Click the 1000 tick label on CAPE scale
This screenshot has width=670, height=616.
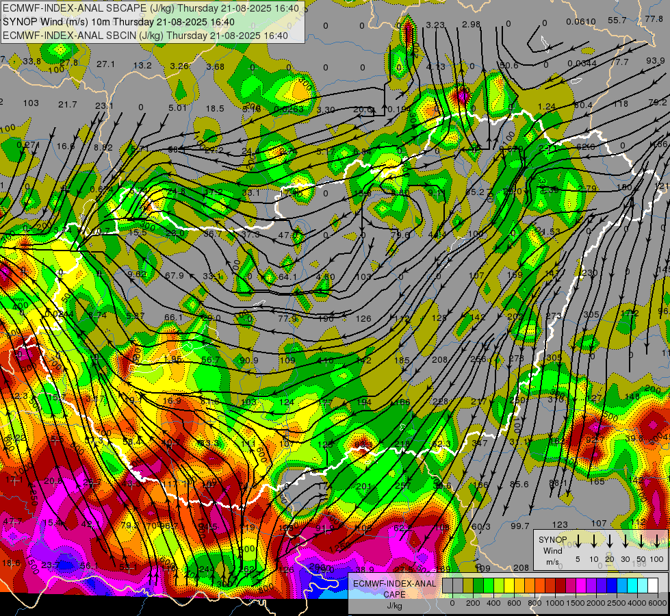tap(554, 603)
